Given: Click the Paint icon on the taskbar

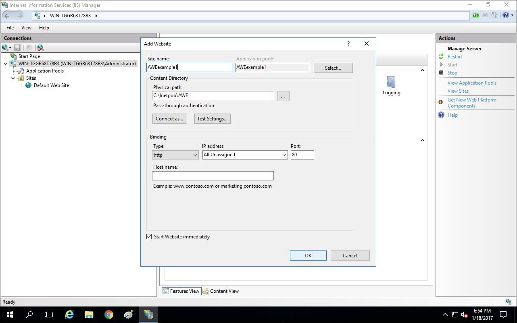Looking at the screenshot, I should (x=128, y=315).
